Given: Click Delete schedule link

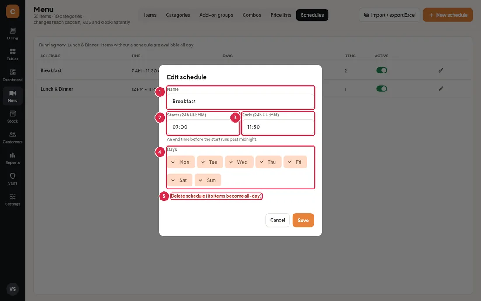Looking at the screenshot, I should click(216, 196).
